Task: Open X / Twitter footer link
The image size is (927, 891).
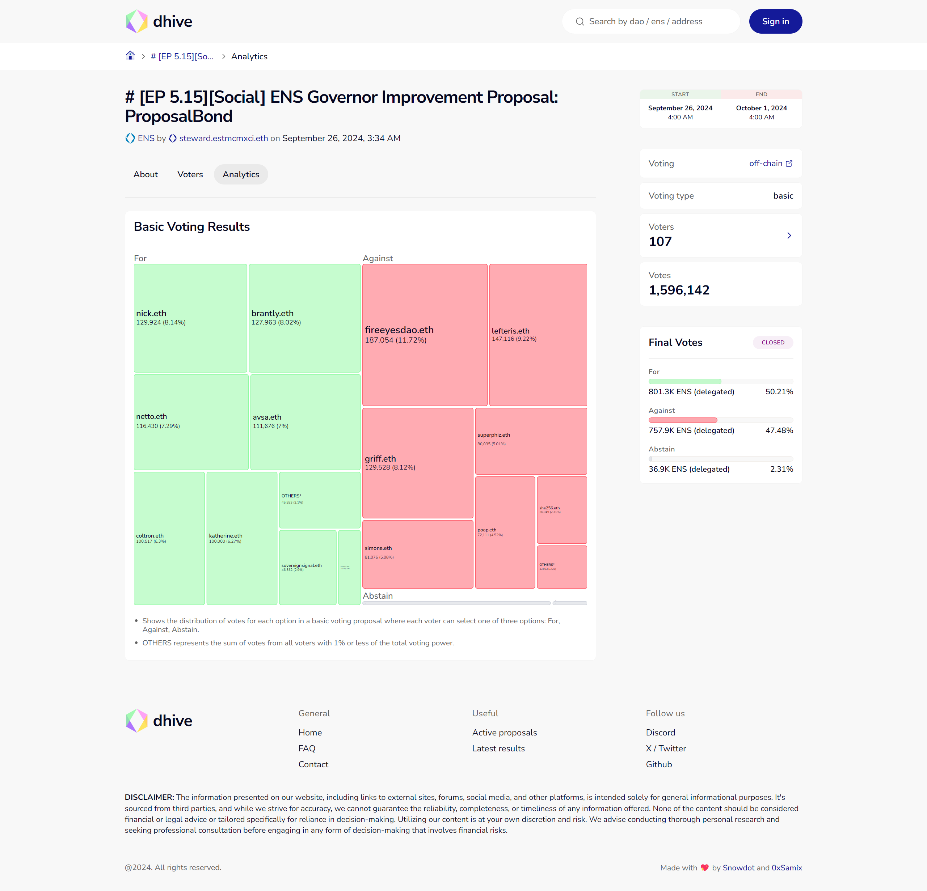Action: (665, 748)
